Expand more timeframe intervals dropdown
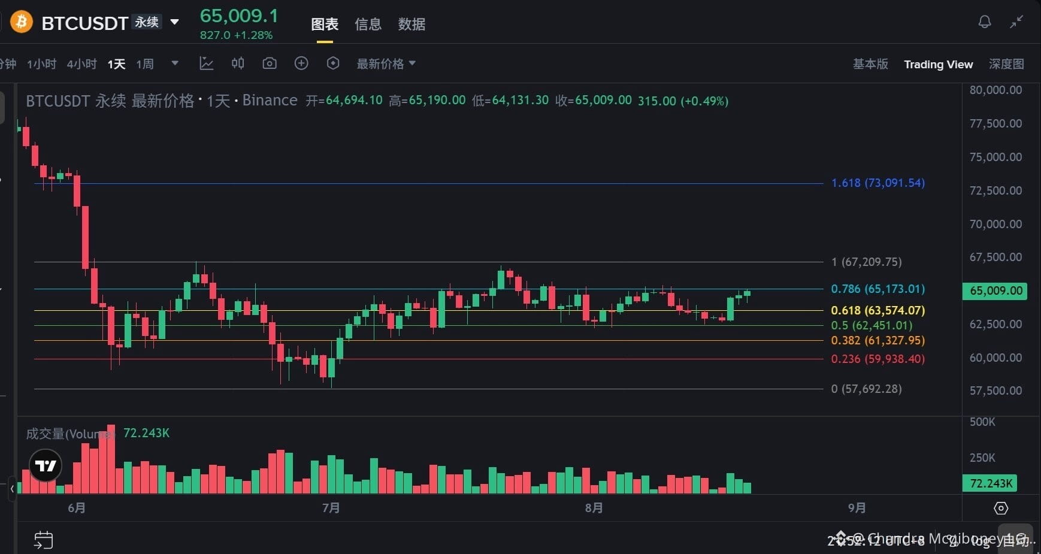The width and height of the screenshot is (1041, 554). coord(175,63)
